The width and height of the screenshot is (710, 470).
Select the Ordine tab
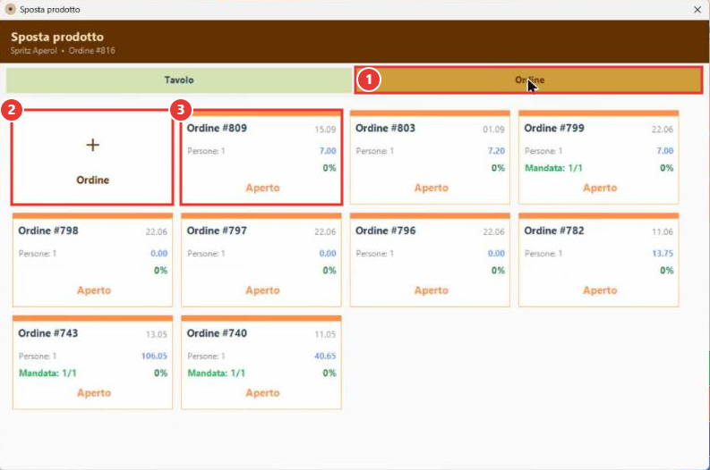[529, 80]
